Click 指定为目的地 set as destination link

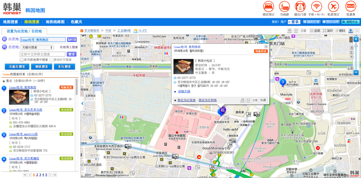(208, 100)
